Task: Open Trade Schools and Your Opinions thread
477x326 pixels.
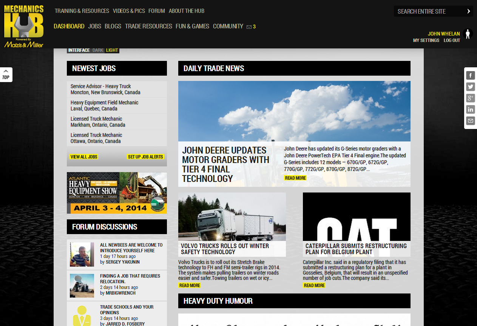Action: 127,310
